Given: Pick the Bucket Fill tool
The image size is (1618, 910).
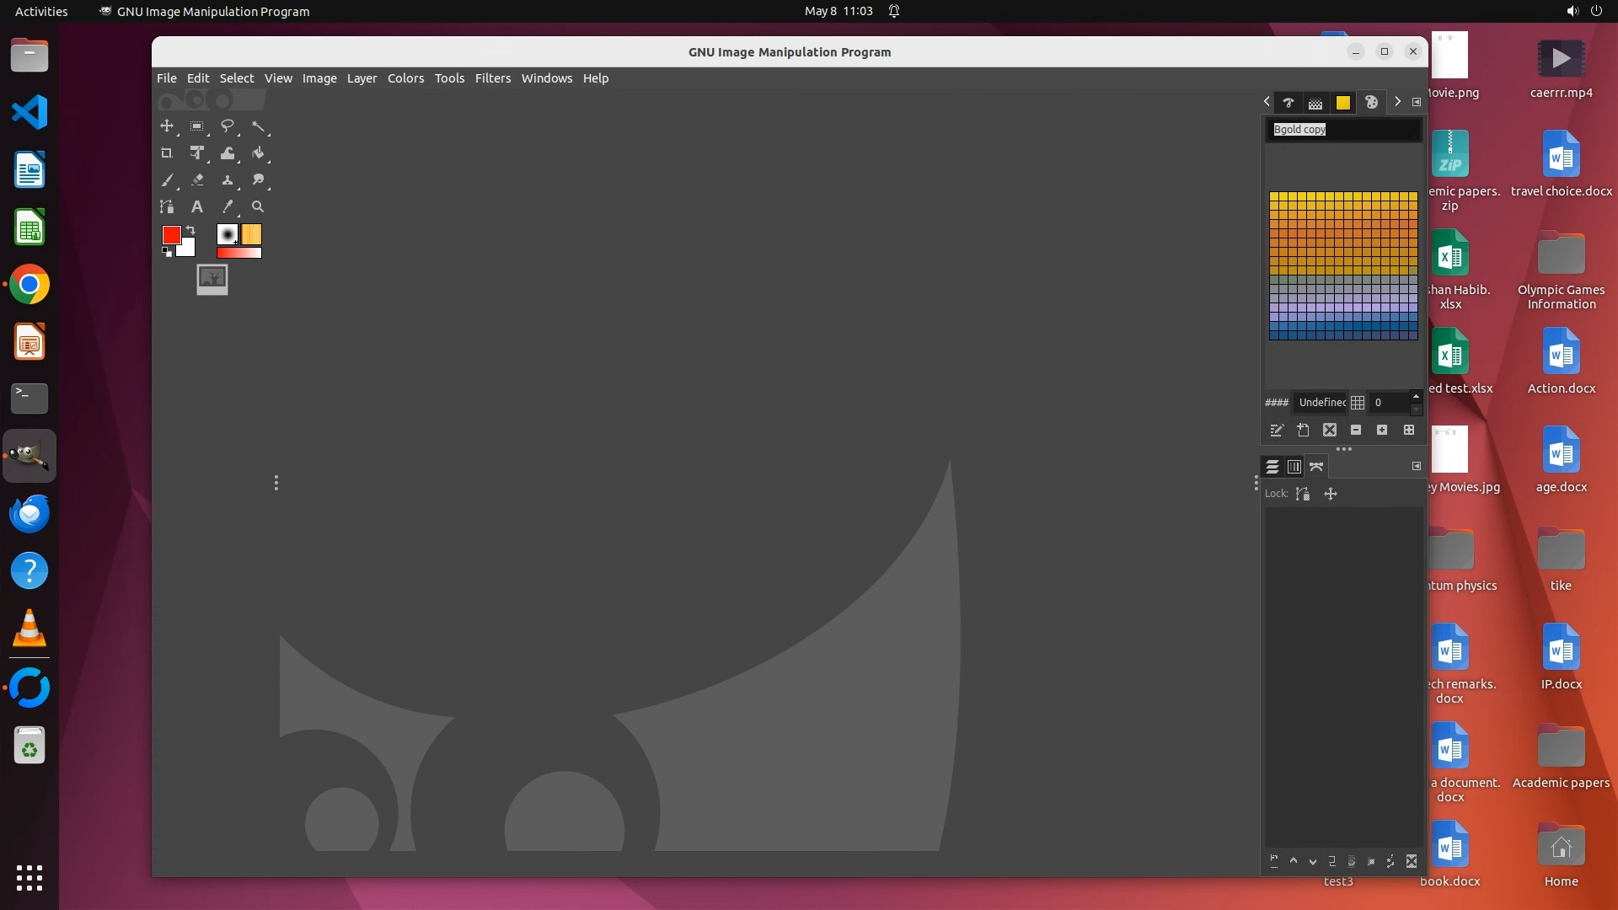Looking at the screenshot, I should coord(258,153).
